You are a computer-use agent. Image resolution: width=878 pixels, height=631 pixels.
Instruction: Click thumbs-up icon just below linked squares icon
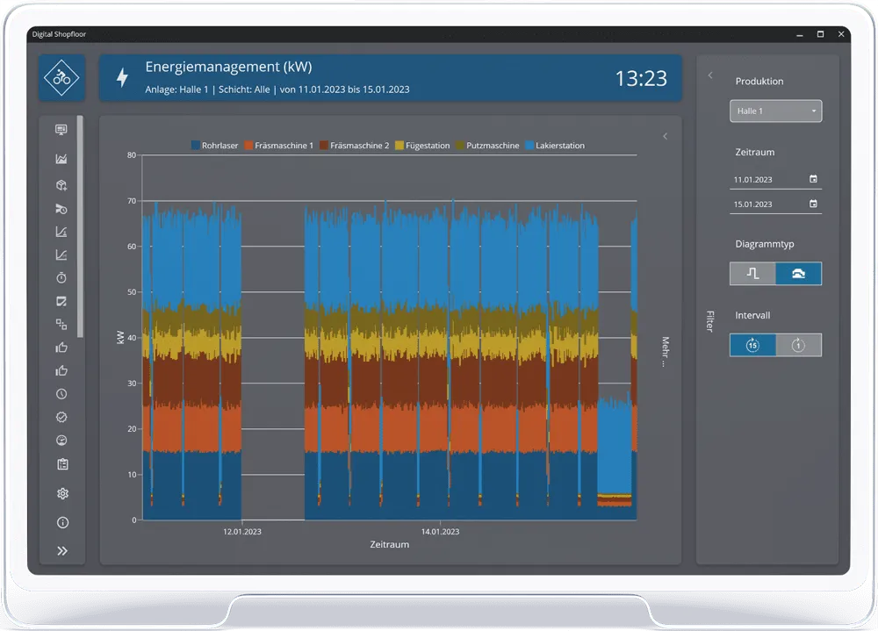tap(61, 348)
